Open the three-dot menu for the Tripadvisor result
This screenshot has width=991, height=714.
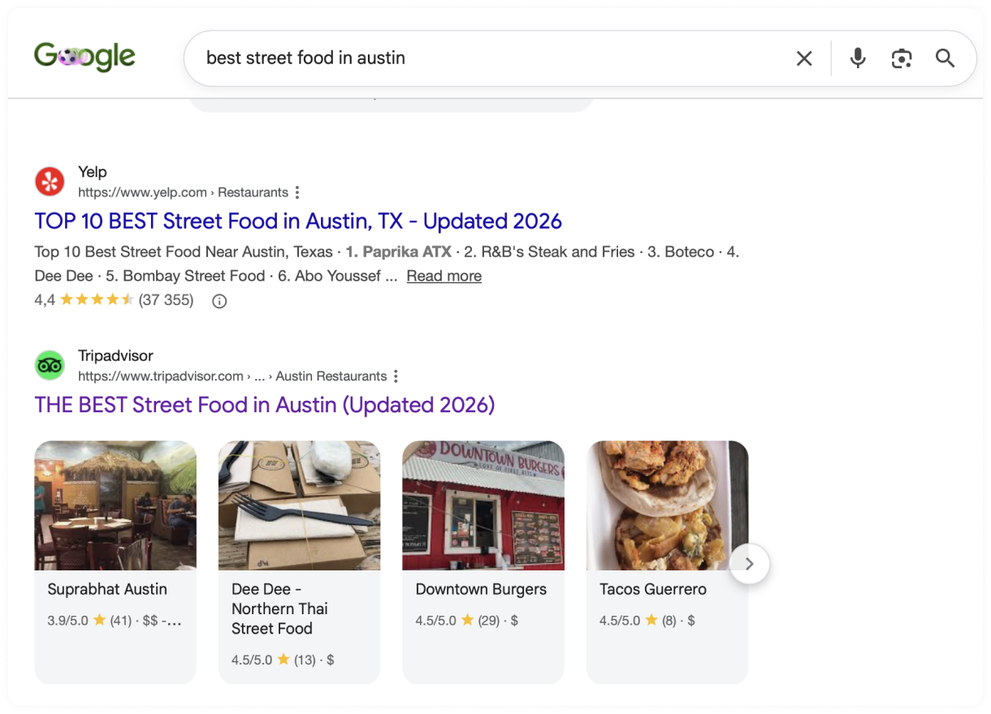click(x=396, y=376)
